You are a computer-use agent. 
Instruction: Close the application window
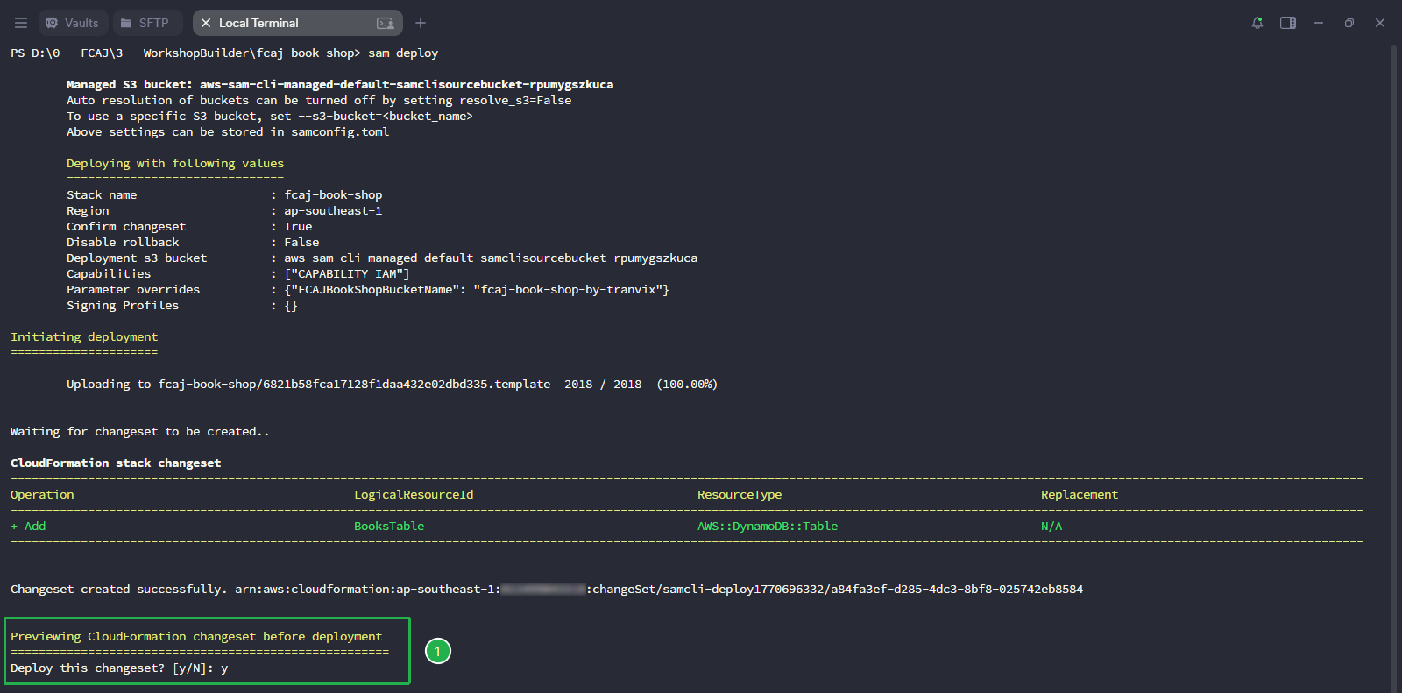1380,23
